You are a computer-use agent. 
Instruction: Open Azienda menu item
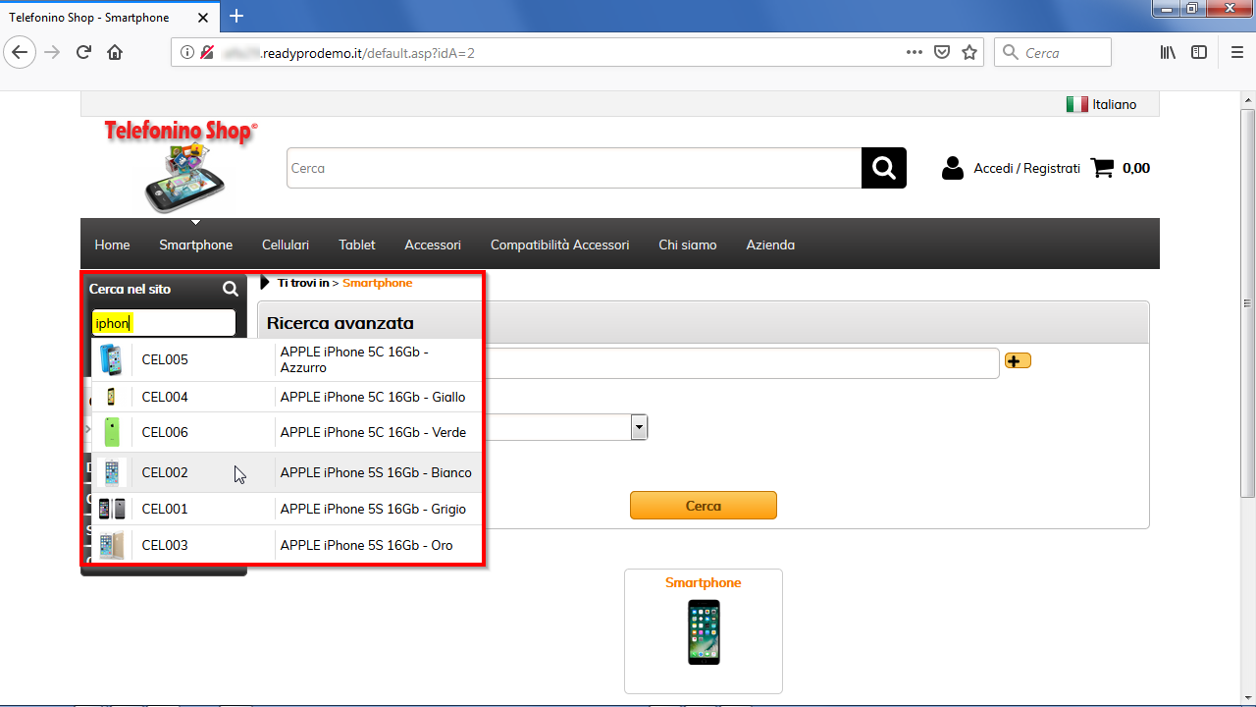point(770,245)
